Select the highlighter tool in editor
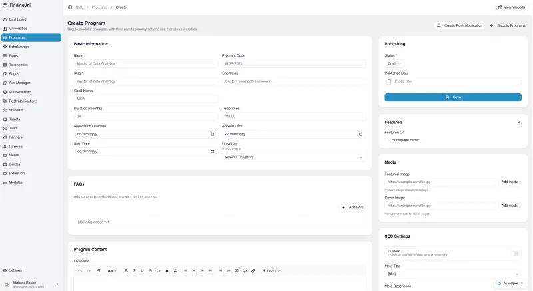The image size is (533, 291). coord(175,270)
